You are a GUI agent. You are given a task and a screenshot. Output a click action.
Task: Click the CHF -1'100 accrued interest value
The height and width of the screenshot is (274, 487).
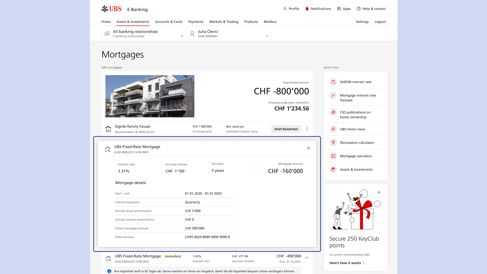click(175, 171)
